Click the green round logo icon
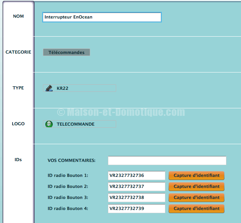The height and width of the screenshot is (223, 241). point(49,124)
